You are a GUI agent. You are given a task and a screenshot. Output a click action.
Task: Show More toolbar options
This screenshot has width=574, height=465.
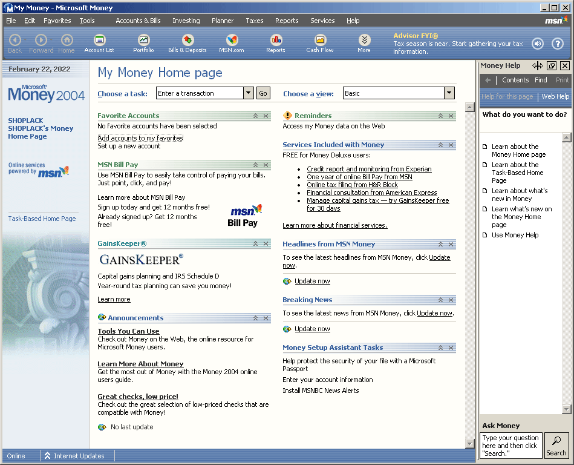364,43
